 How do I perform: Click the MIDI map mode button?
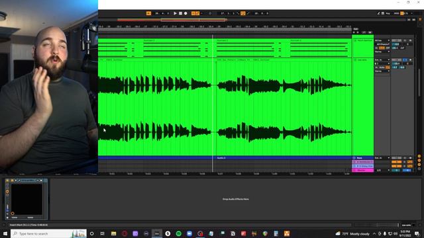(396, 13)
